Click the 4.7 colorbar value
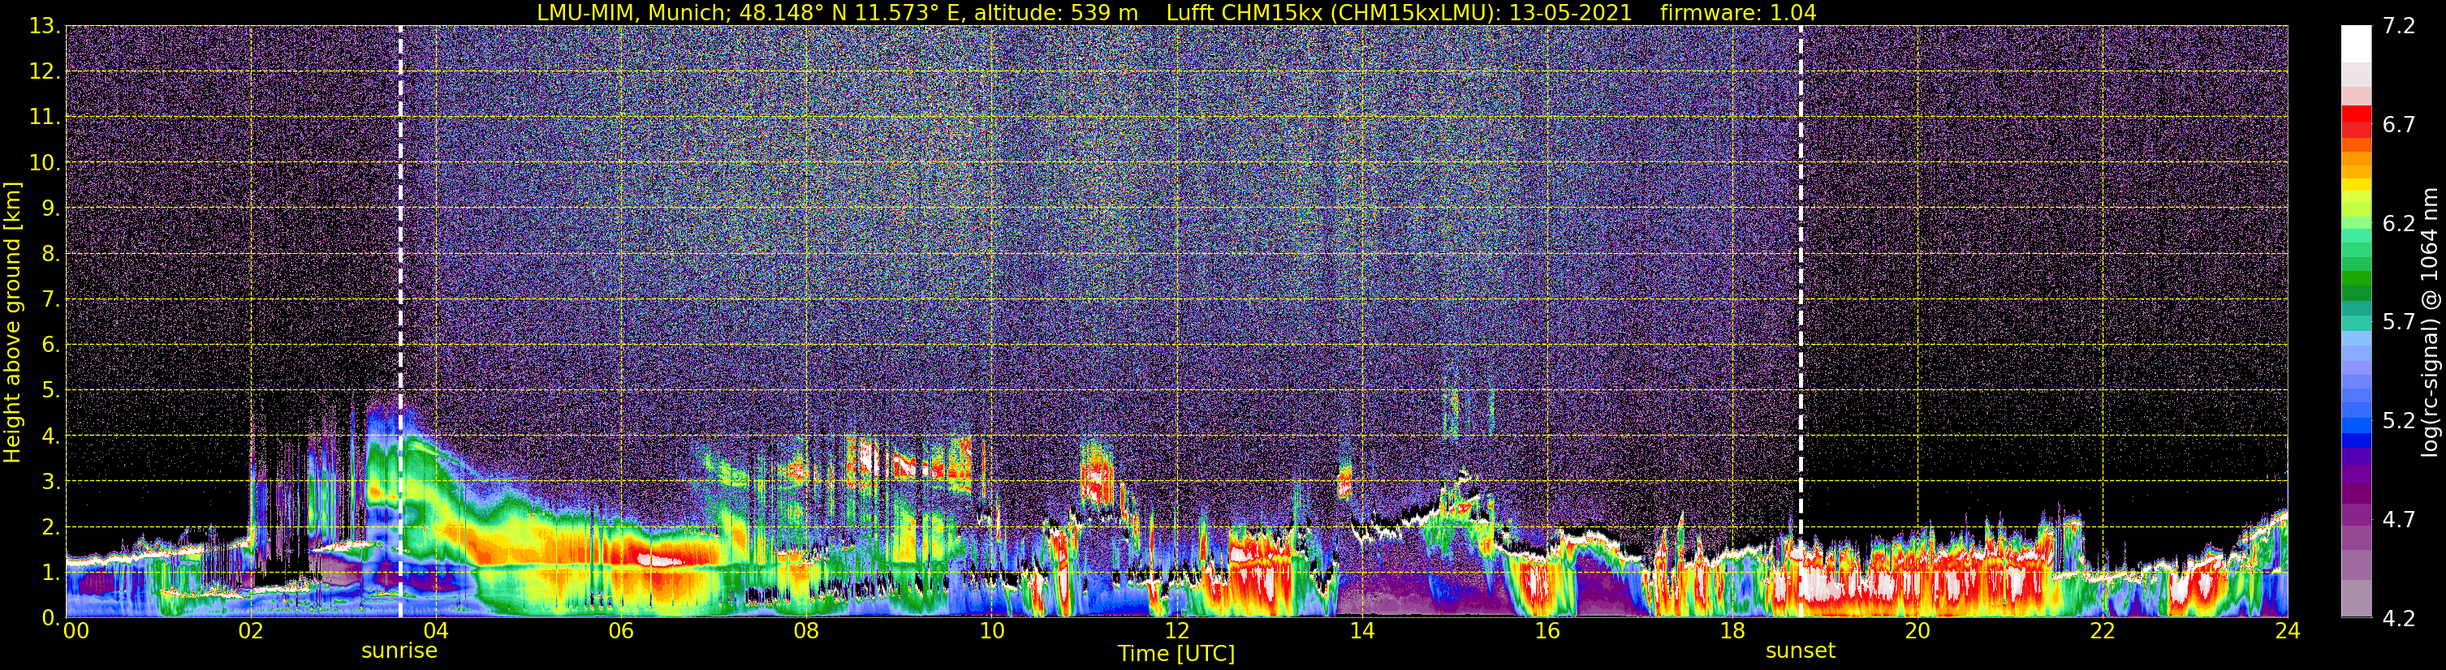Screen dimensions: 2446x670 (2399, 520)
